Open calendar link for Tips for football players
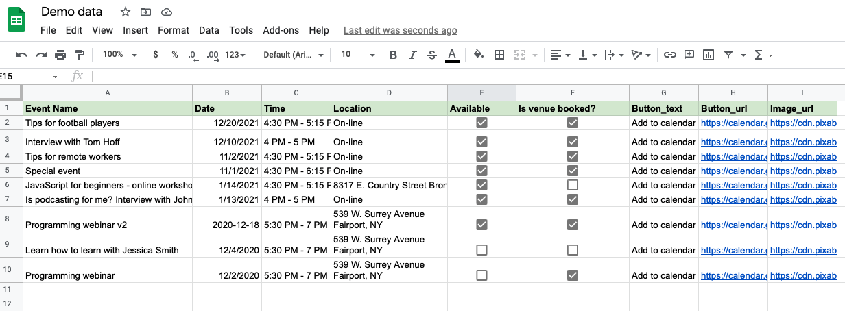The image size is (845, 311). point(733,123)
